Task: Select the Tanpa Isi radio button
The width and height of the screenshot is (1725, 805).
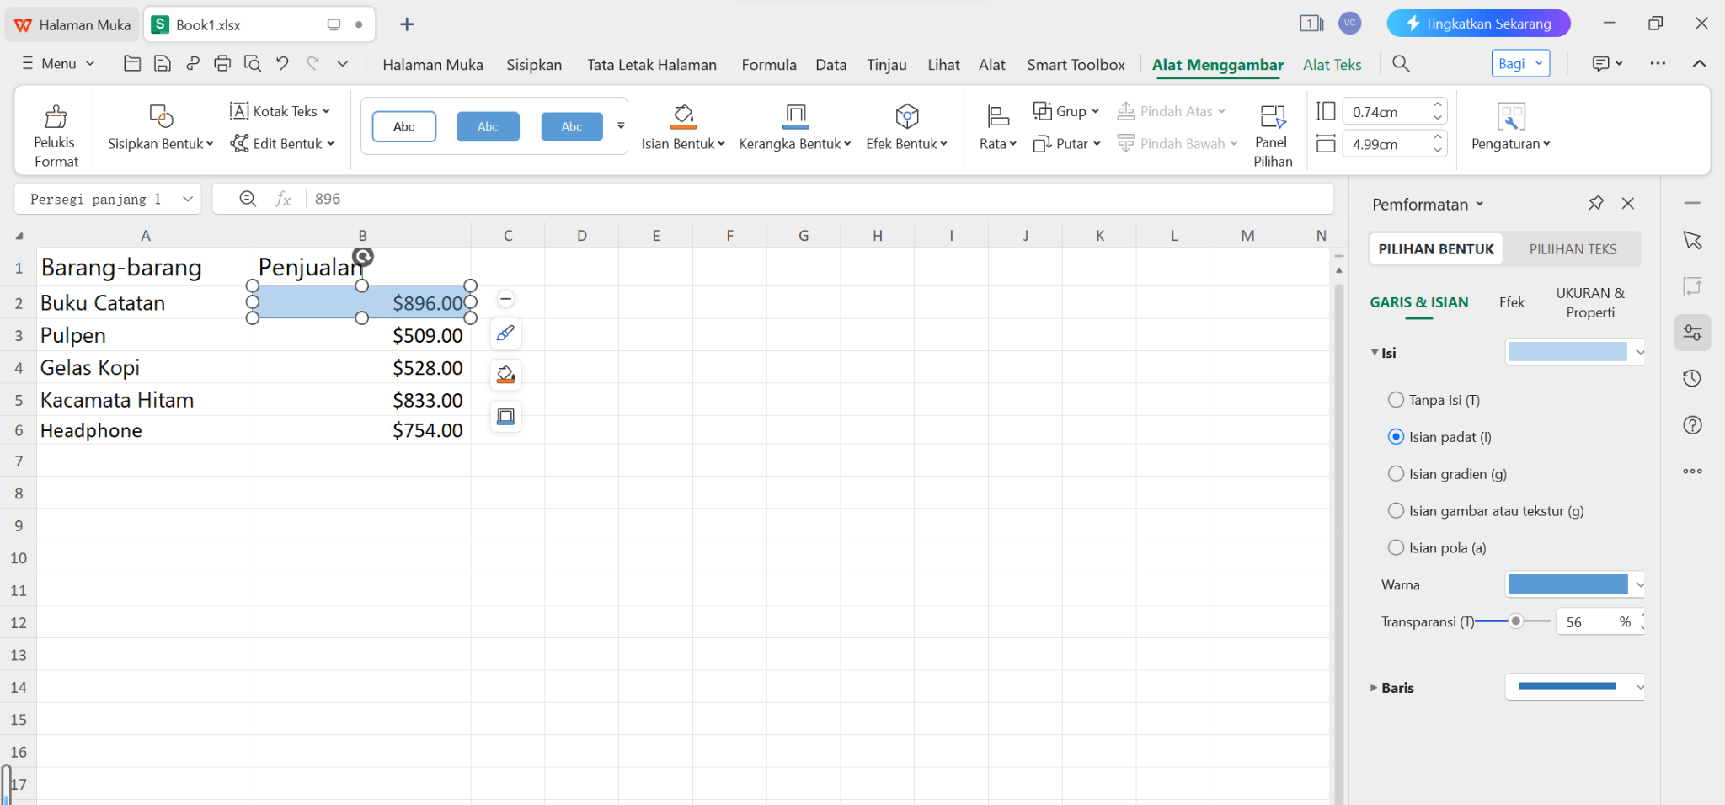Action: tap(1397, 400)
